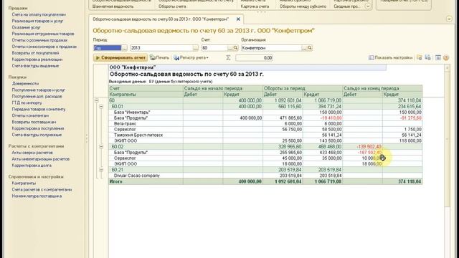Open Возвраты поставщикам
The width and height of the screenshot is (459, 258).
tap(34, 122)
